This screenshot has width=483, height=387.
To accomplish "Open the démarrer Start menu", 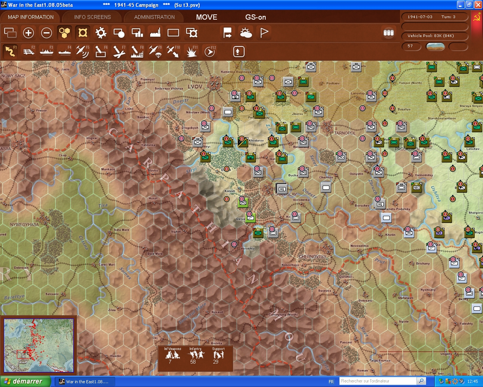I will click(x=25, y=381).
